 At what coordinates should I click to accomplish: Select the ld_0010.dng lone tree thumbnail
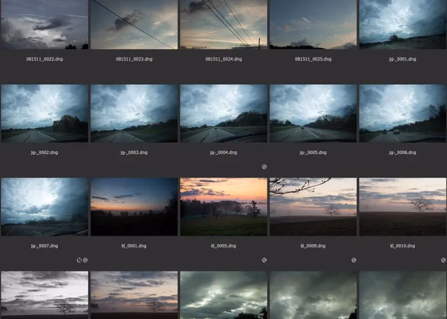[x=402, y=207]
